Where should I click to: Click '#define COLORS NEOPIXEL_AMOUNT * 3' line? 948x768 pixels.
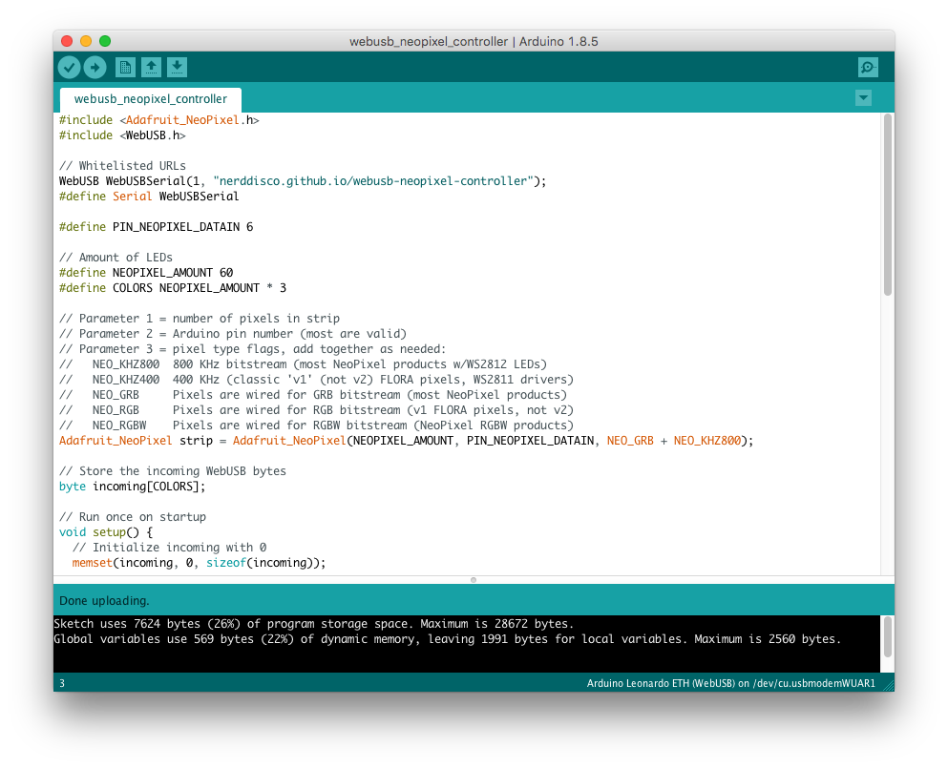click(x=172, y=288)
